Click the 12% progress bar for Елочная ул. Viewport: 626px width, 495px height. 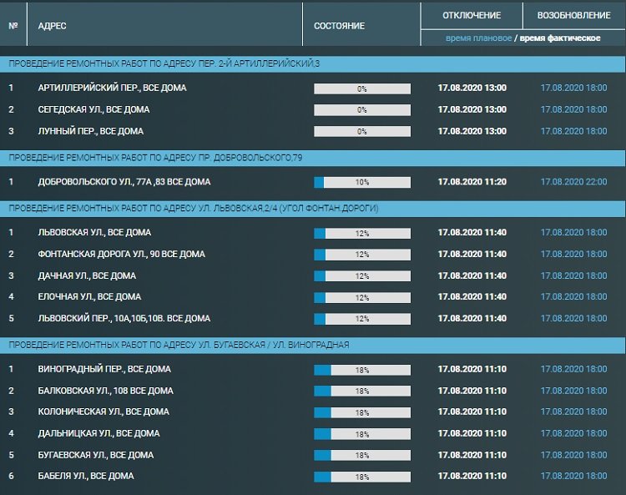[362, 297]
